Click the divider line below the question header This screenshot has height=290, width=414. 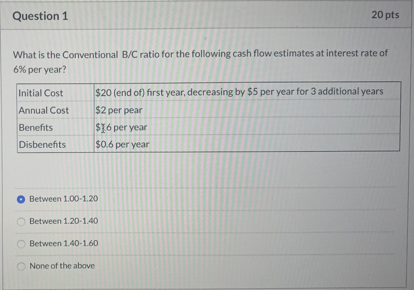[x=207, y=29]
